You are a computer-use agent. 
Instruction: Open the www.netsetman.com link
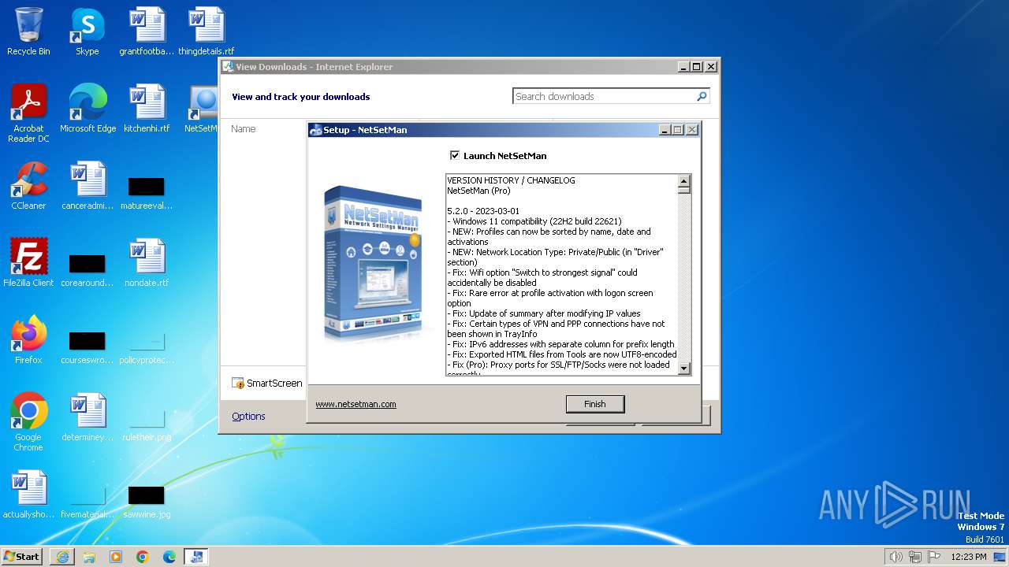click(356, 404)
